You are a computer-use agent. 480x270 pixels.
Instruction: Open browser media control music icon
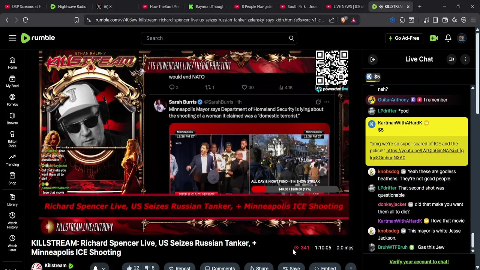(x=426, y=20)
